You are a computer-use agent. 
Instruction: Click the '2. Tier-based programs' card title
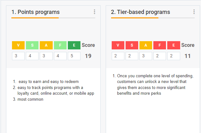tap(140, 12)
